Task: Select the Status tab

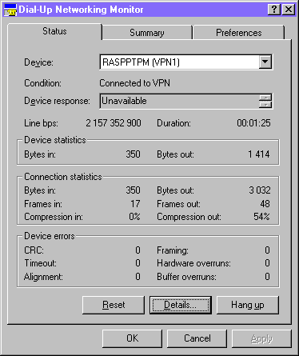Action: point(54,31)
